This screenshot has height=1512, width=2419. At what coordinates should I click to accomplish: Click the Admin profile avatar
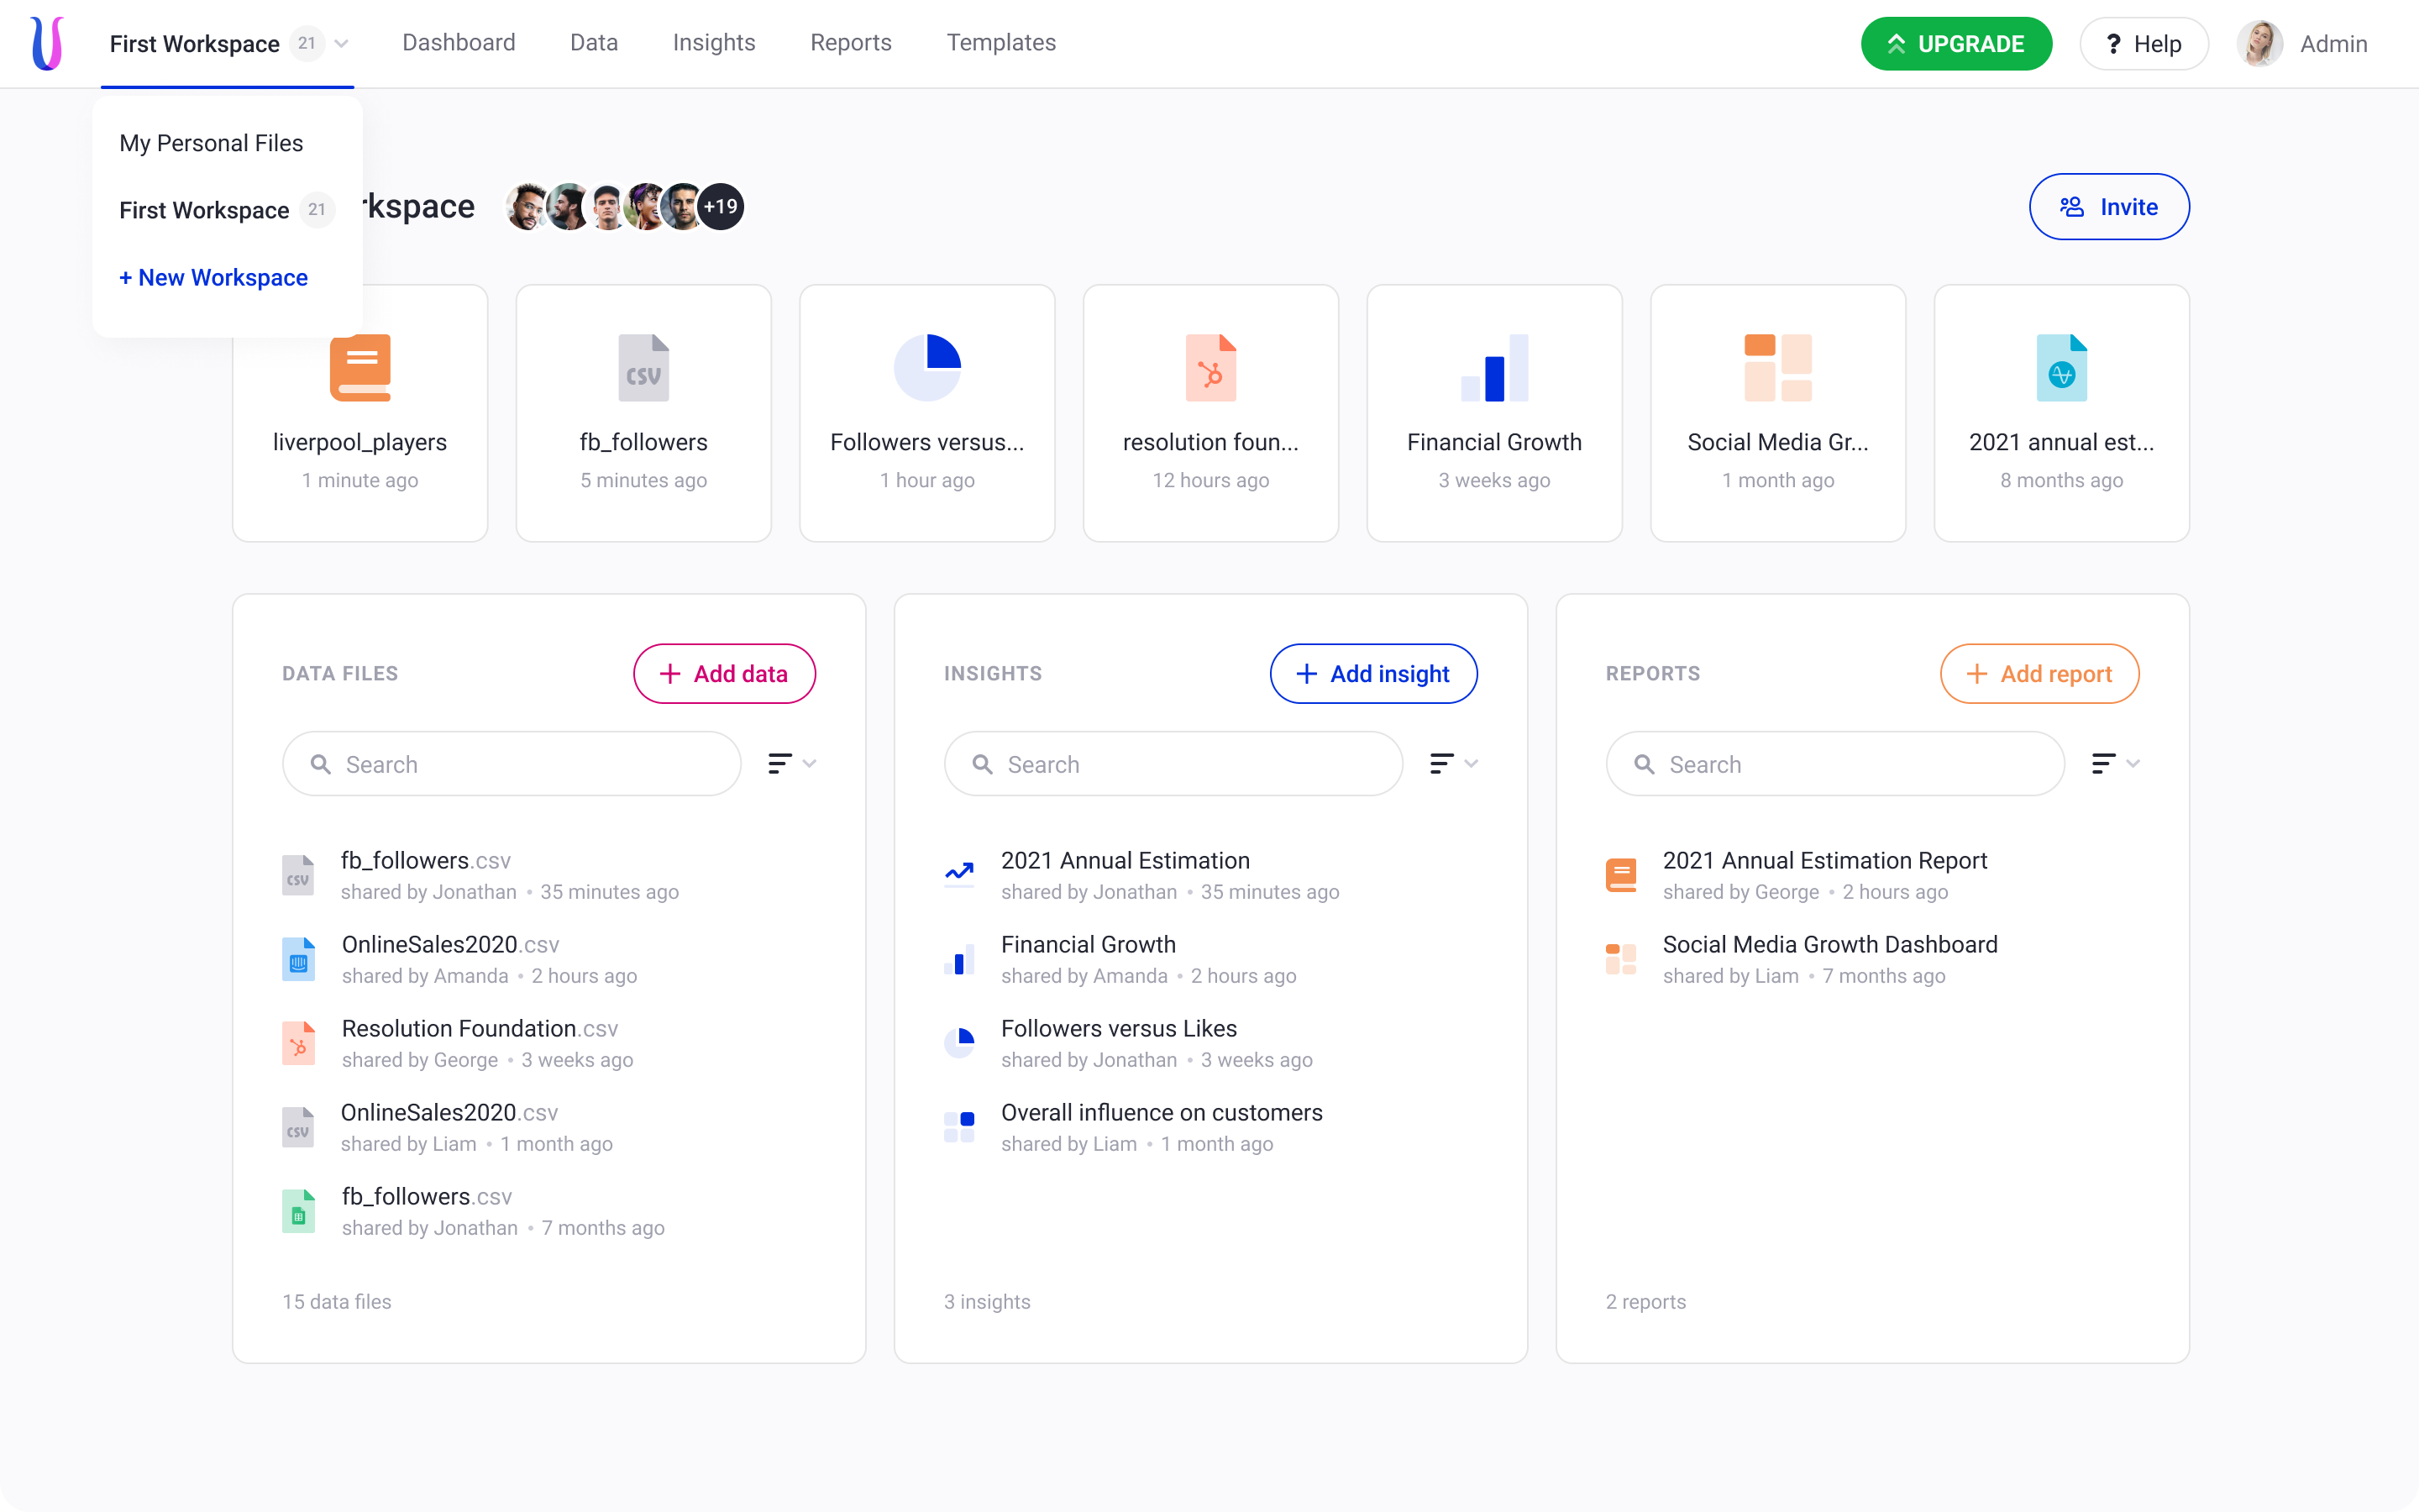(2259, 44)
